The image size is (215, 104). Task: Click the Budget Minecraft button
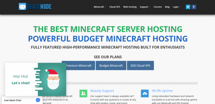click(x=111, y=66)
